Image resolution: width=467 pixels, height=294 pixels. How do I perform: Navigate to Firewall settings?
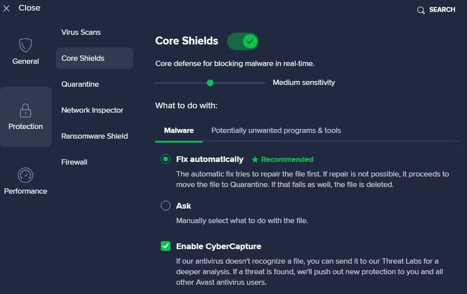pos(74,162)
